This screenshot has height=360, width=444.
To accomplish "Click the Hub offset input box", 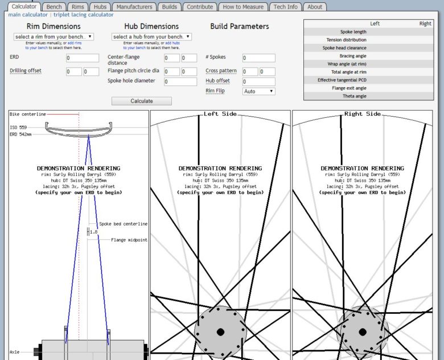I will (258, 81).
